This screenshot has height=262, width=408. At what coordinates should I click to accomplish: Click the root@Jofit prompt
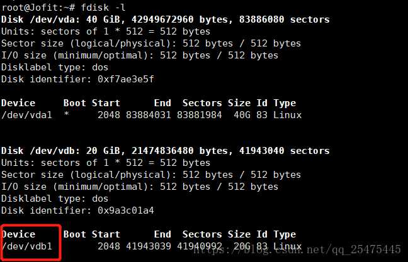click(38, 8)
